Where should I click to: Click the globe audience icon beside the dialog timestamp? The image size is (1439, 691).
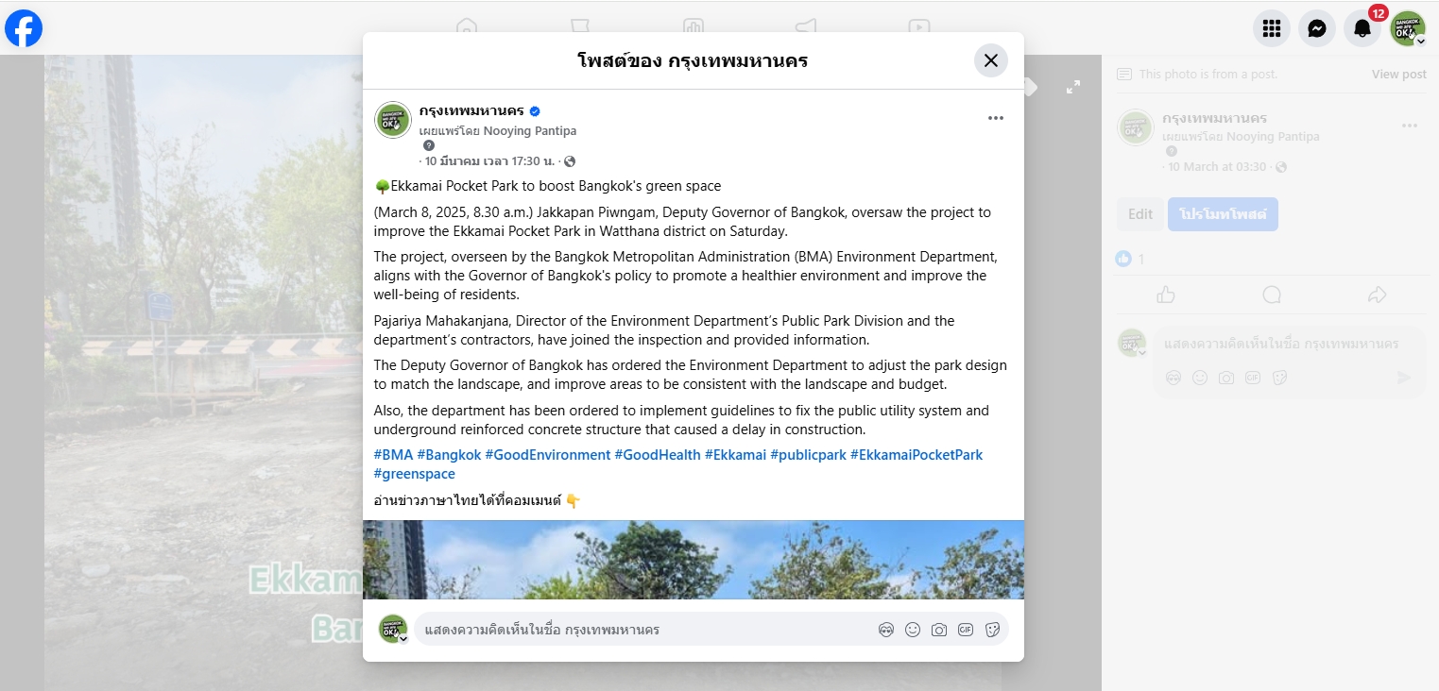pyautogui.click(x=570, y=161)
